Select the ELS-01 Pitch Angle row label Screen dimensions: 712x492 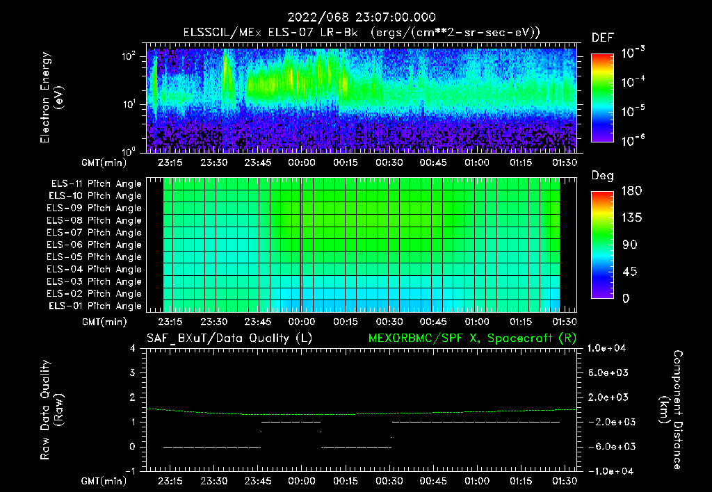(x=95, y=306)
